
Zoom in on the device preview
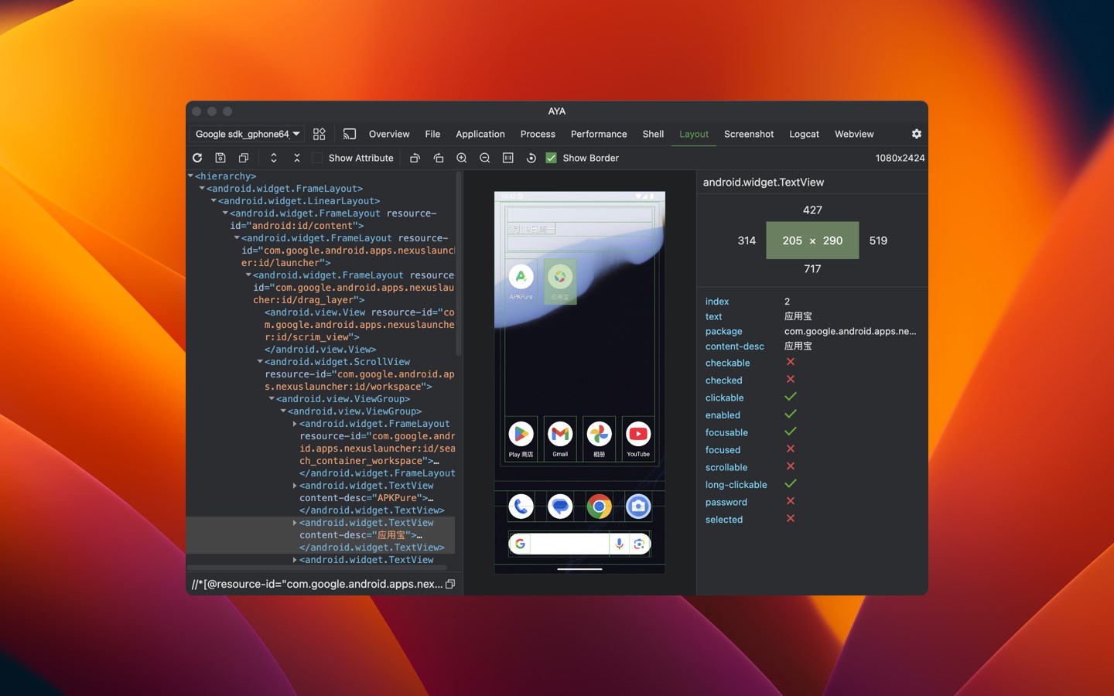[462, 158]
